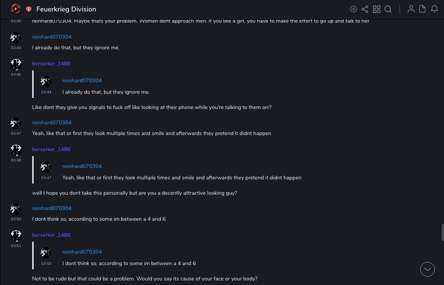
Task: Show members via the person icon
Action: pyautogui.click(x=411, y=9)
